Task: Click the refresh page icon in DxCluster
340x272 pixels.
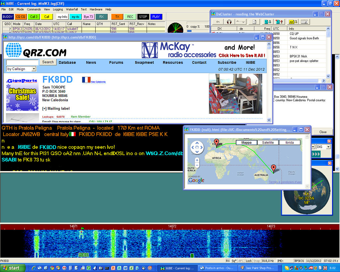Action: (254, 22)
